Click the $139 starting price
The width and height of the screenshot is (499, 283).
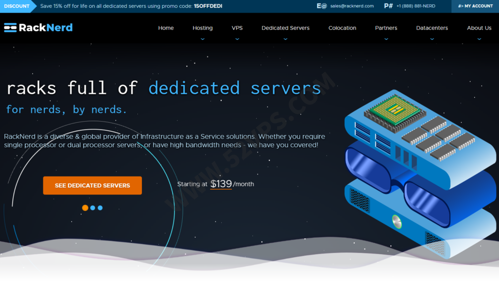click(x=221, y=184)
